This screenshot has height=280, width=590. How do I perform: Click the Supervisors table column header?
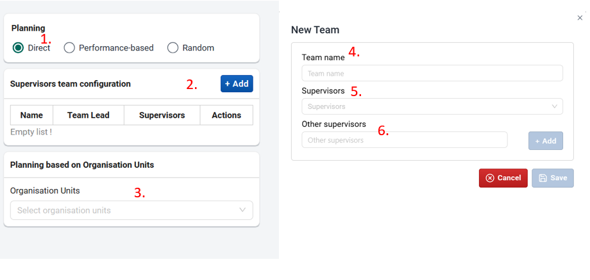[162, 115]
